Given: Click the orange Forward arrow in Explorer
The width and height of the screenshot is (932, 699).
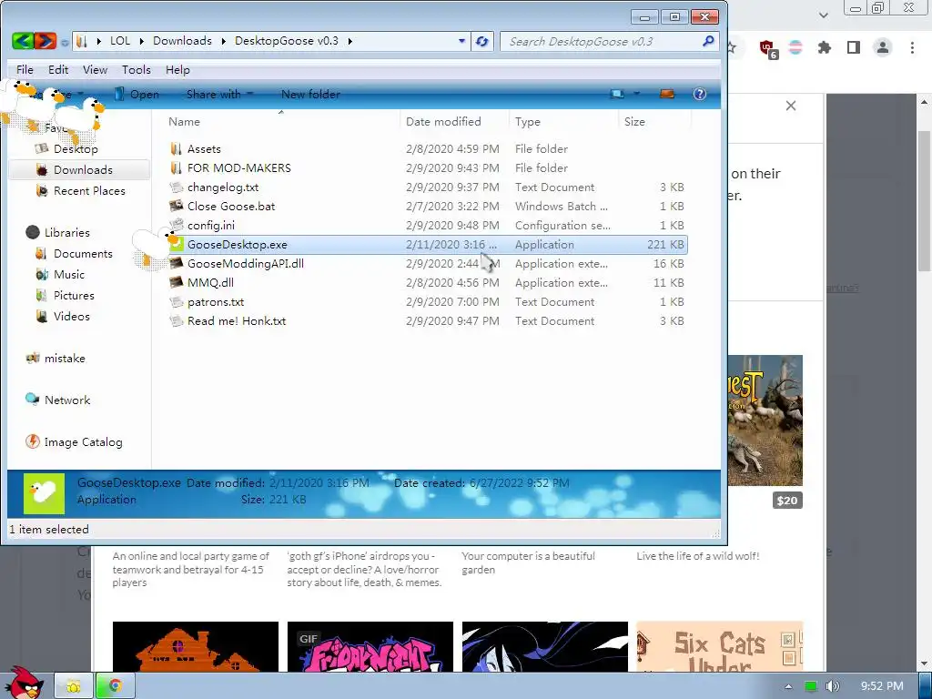Looking at the screenshot, I should (46, 41).
